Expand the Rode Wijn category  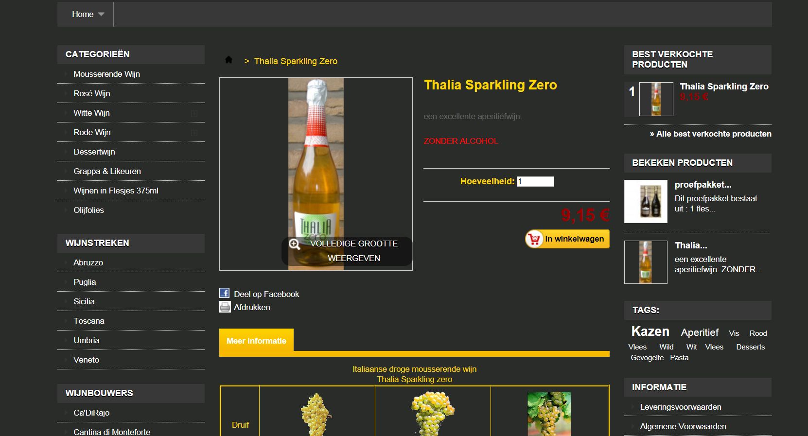click(194, 132)
